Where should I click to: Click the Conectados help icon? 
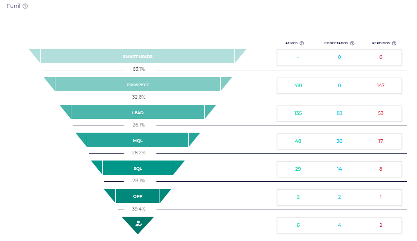click(x=352, y=43)
